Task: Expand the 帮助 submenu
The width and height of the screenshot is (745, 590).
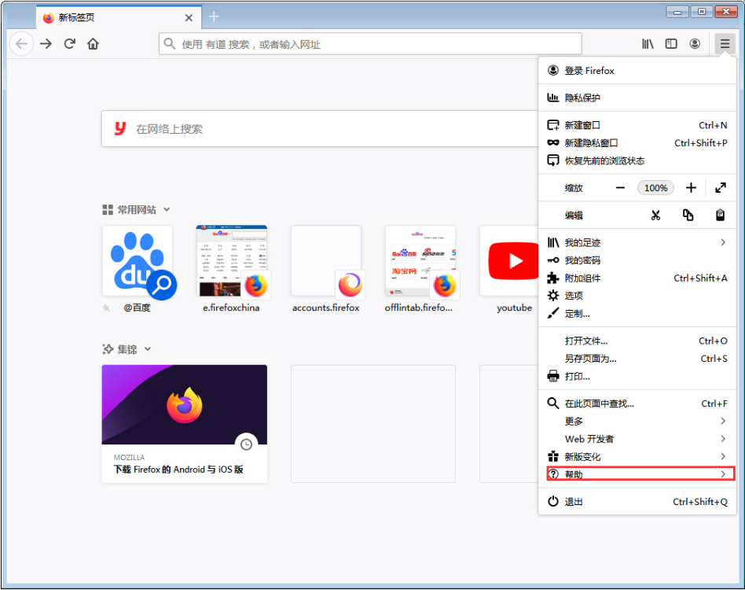Action: coord(637,474)
